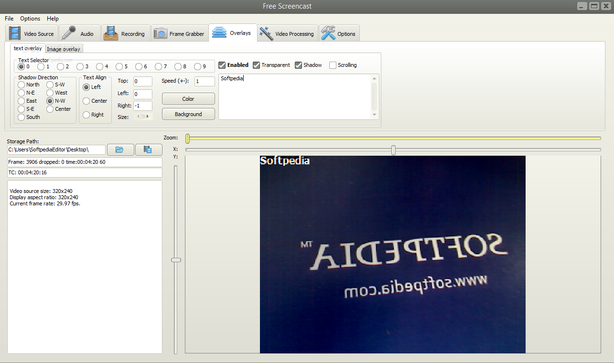Set shadow direction to S-E
Screen dimensions: 614x363
tap(22, 109)
